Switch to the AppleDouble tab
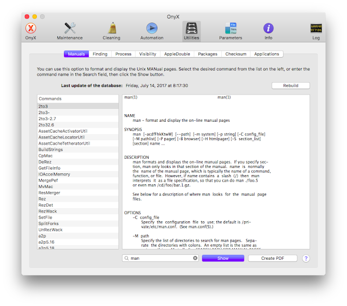 point(177,54)
